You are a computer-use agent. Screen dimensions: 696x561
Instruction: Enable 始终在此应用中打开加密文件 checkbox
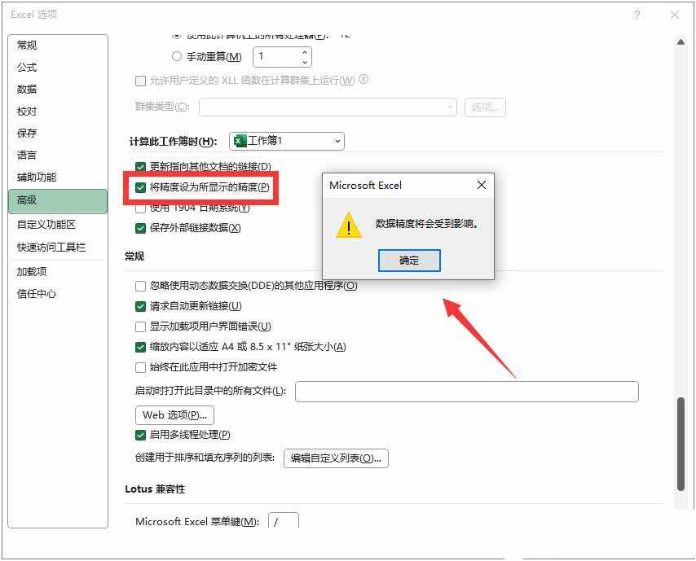pos(140,367)
